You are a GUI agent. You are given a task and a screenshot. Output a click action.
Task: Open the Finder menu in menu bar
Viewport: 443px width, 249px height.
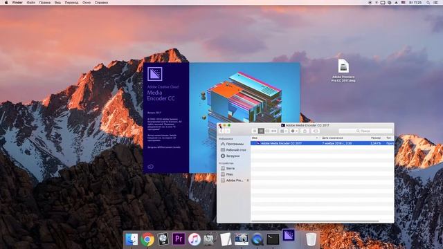[x=17, y=3]
